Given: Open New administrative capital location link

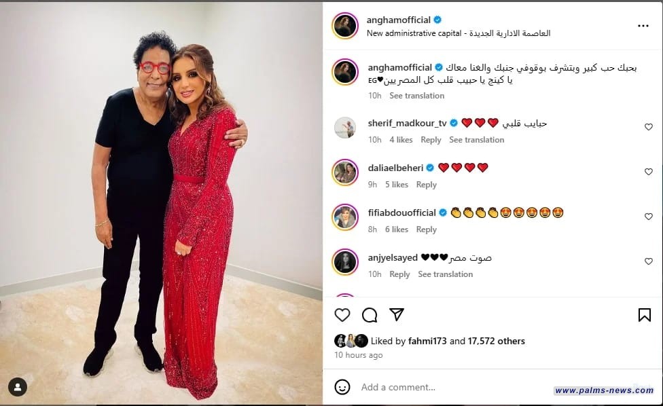Looking at the screenshot, I should [459, 33].
